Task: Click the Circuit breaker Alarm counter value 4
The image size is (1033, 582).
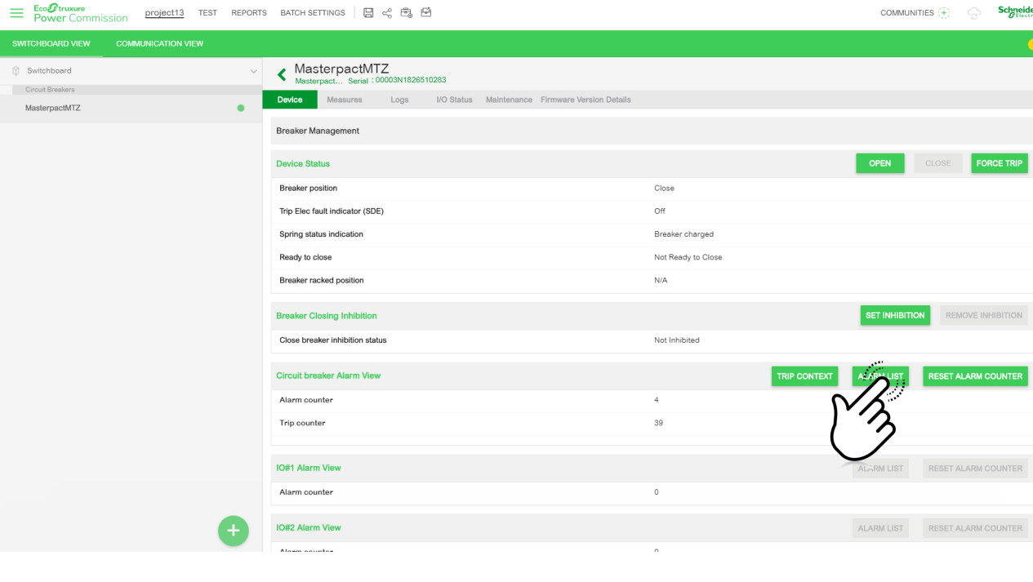Action: point(657,400)
